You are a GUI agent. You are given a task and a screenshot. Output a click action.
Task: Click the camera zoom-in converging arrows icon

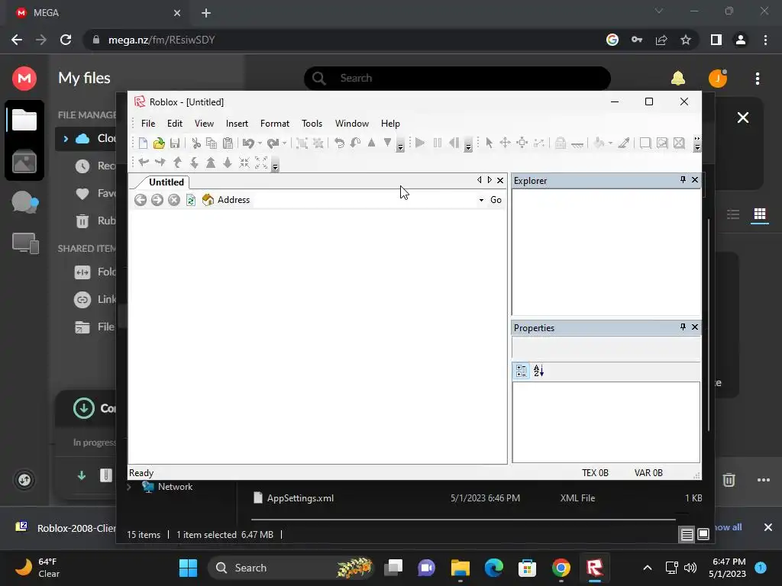(x=244, y=163)
